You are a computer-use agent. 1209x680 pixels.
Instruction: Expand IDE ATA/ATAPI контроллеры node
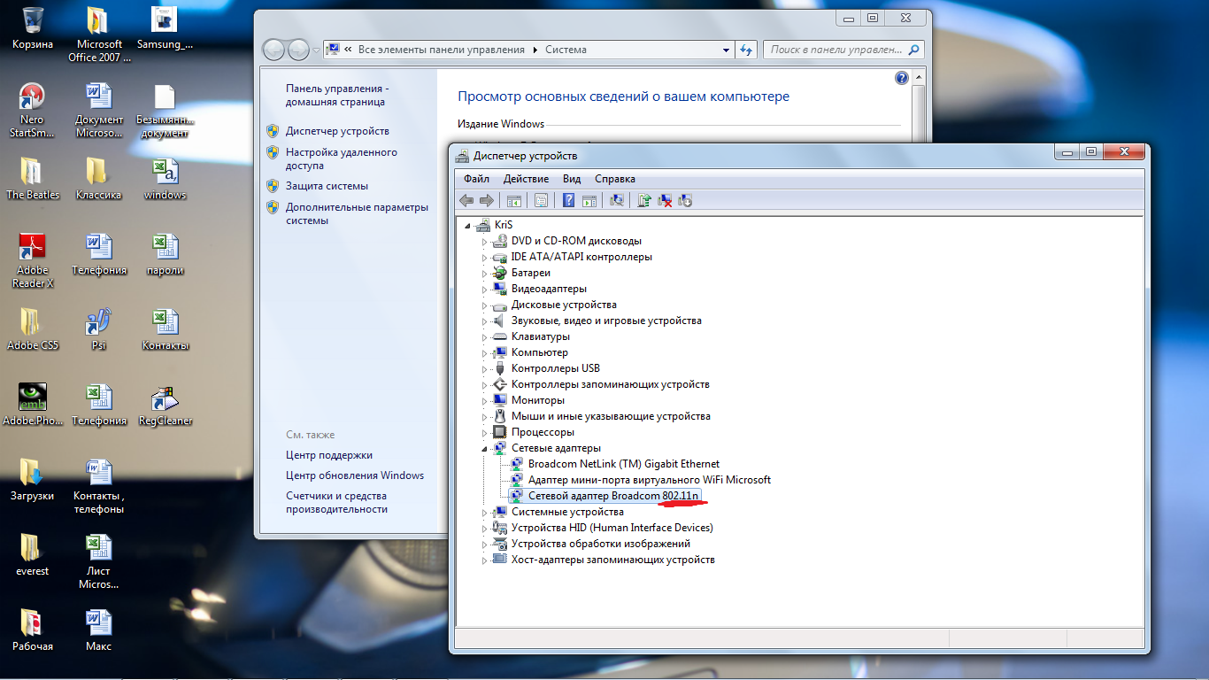tap(484, 257)
